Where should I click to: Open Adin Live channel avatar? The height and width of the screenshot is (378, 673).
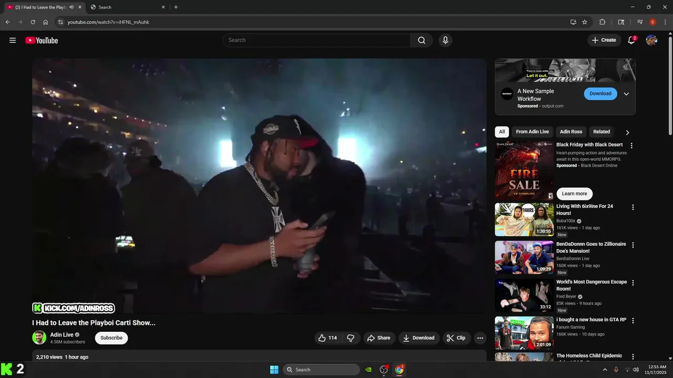(39, 338)
